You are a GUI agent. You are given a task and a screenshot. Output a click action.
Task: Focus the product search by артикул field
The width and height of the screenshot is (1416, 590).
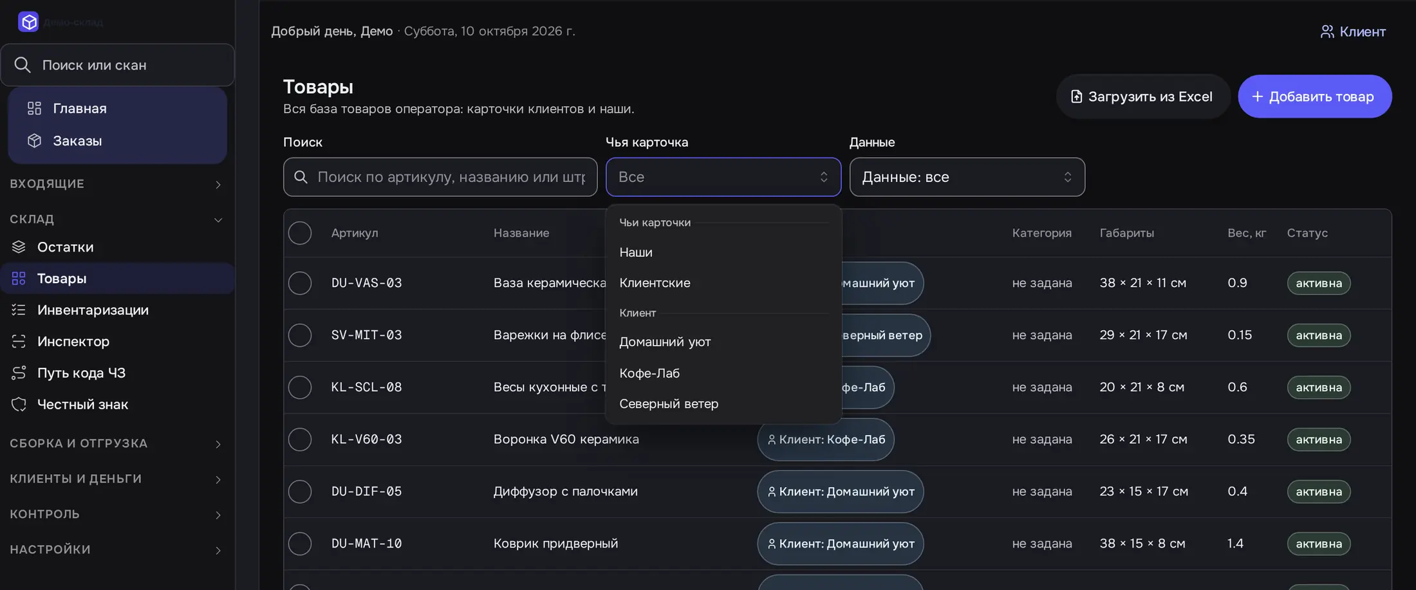click(x=440, y=177)
